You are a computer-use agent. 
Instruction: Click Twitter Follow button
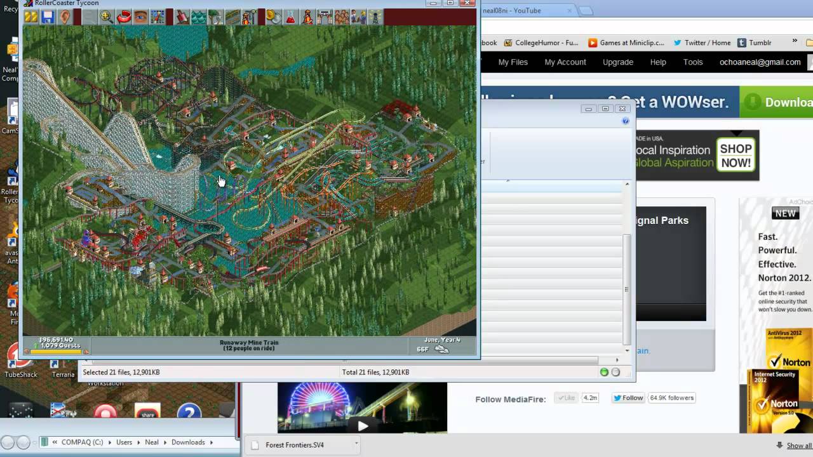click(x=628, y=398)
